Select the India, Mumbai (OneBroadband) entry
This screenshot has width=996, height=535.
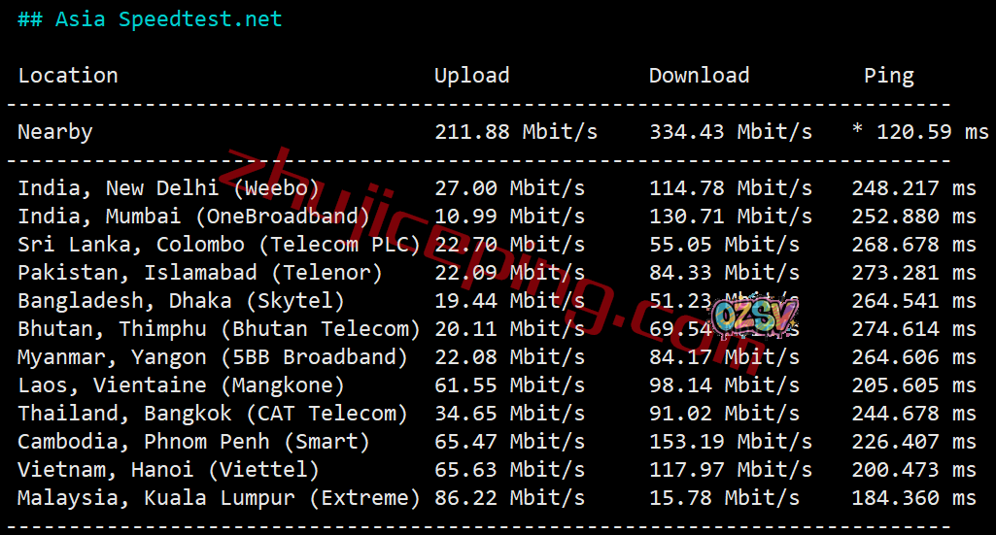coord(193,217)
